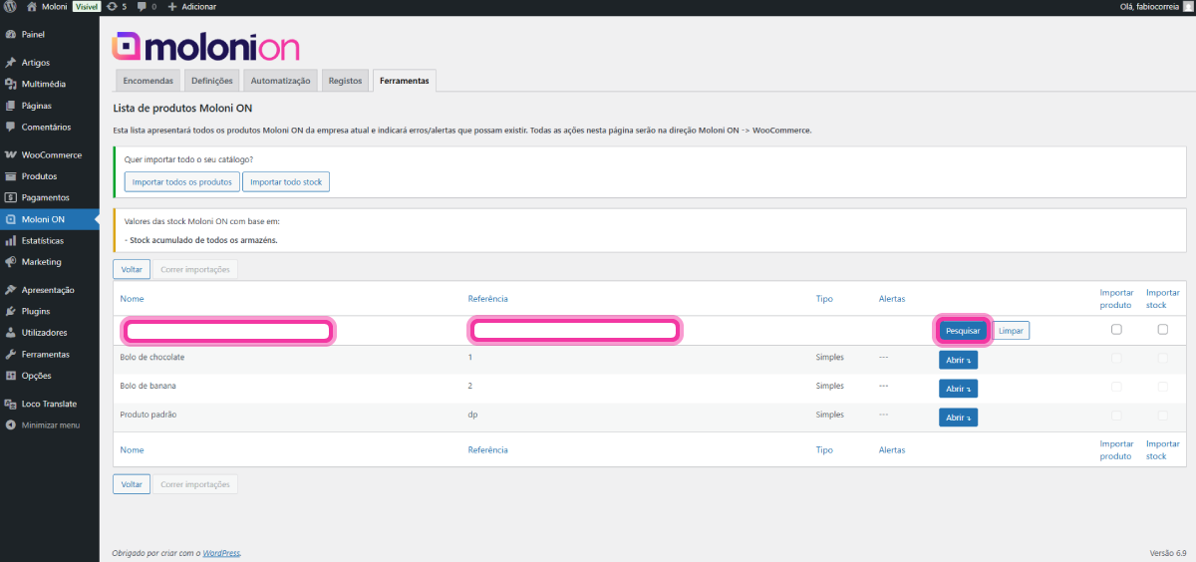
Task: Check the Importar produto select-all checkbox
Action: pos(1116,330)
